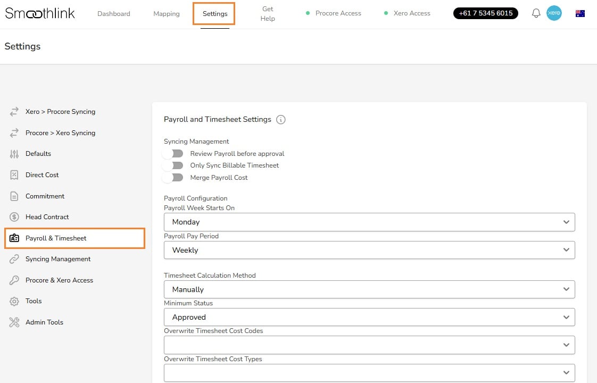Open the Defaults settings icon in sidebar
This screenshot has height=383, width=597.
[x=13, y=154]
